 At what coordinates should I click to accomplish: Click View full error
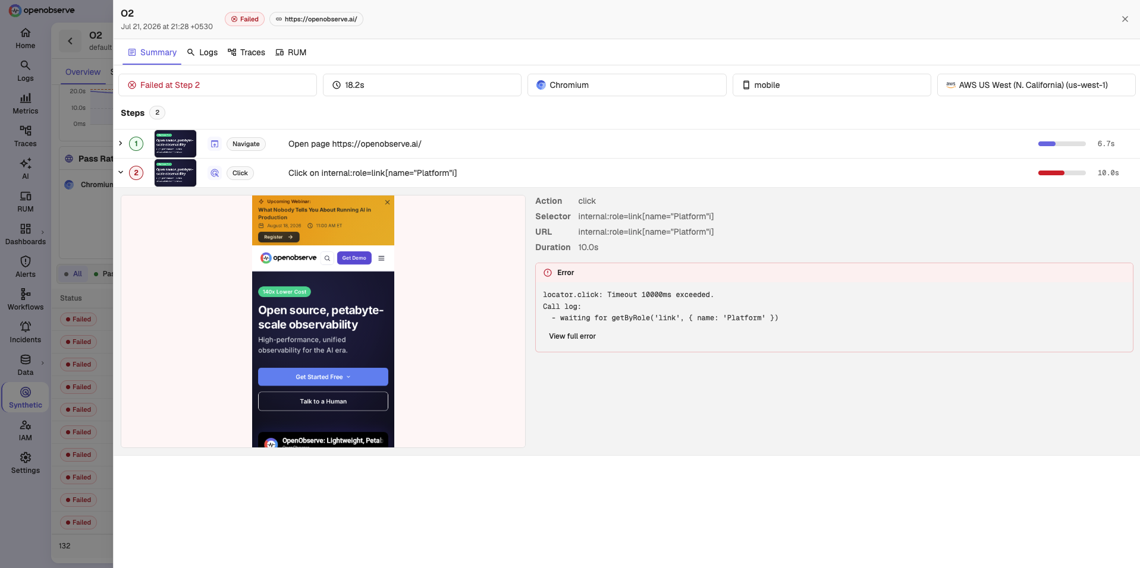572,336
